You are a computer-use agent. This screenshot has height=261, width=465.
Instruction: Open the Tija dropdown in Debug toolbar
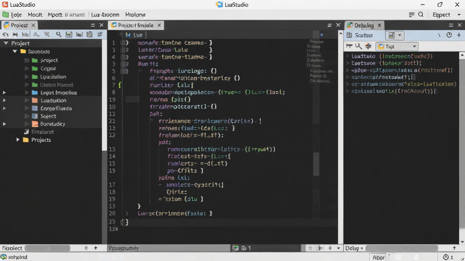[397, 47]
